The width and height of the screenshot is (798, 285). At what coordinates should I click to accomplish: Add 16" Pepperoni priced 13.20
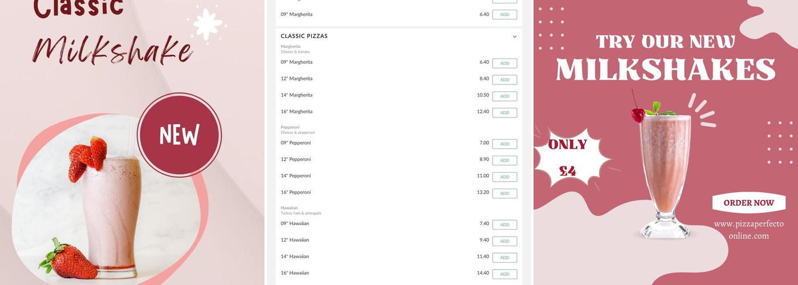click(504, 194)
